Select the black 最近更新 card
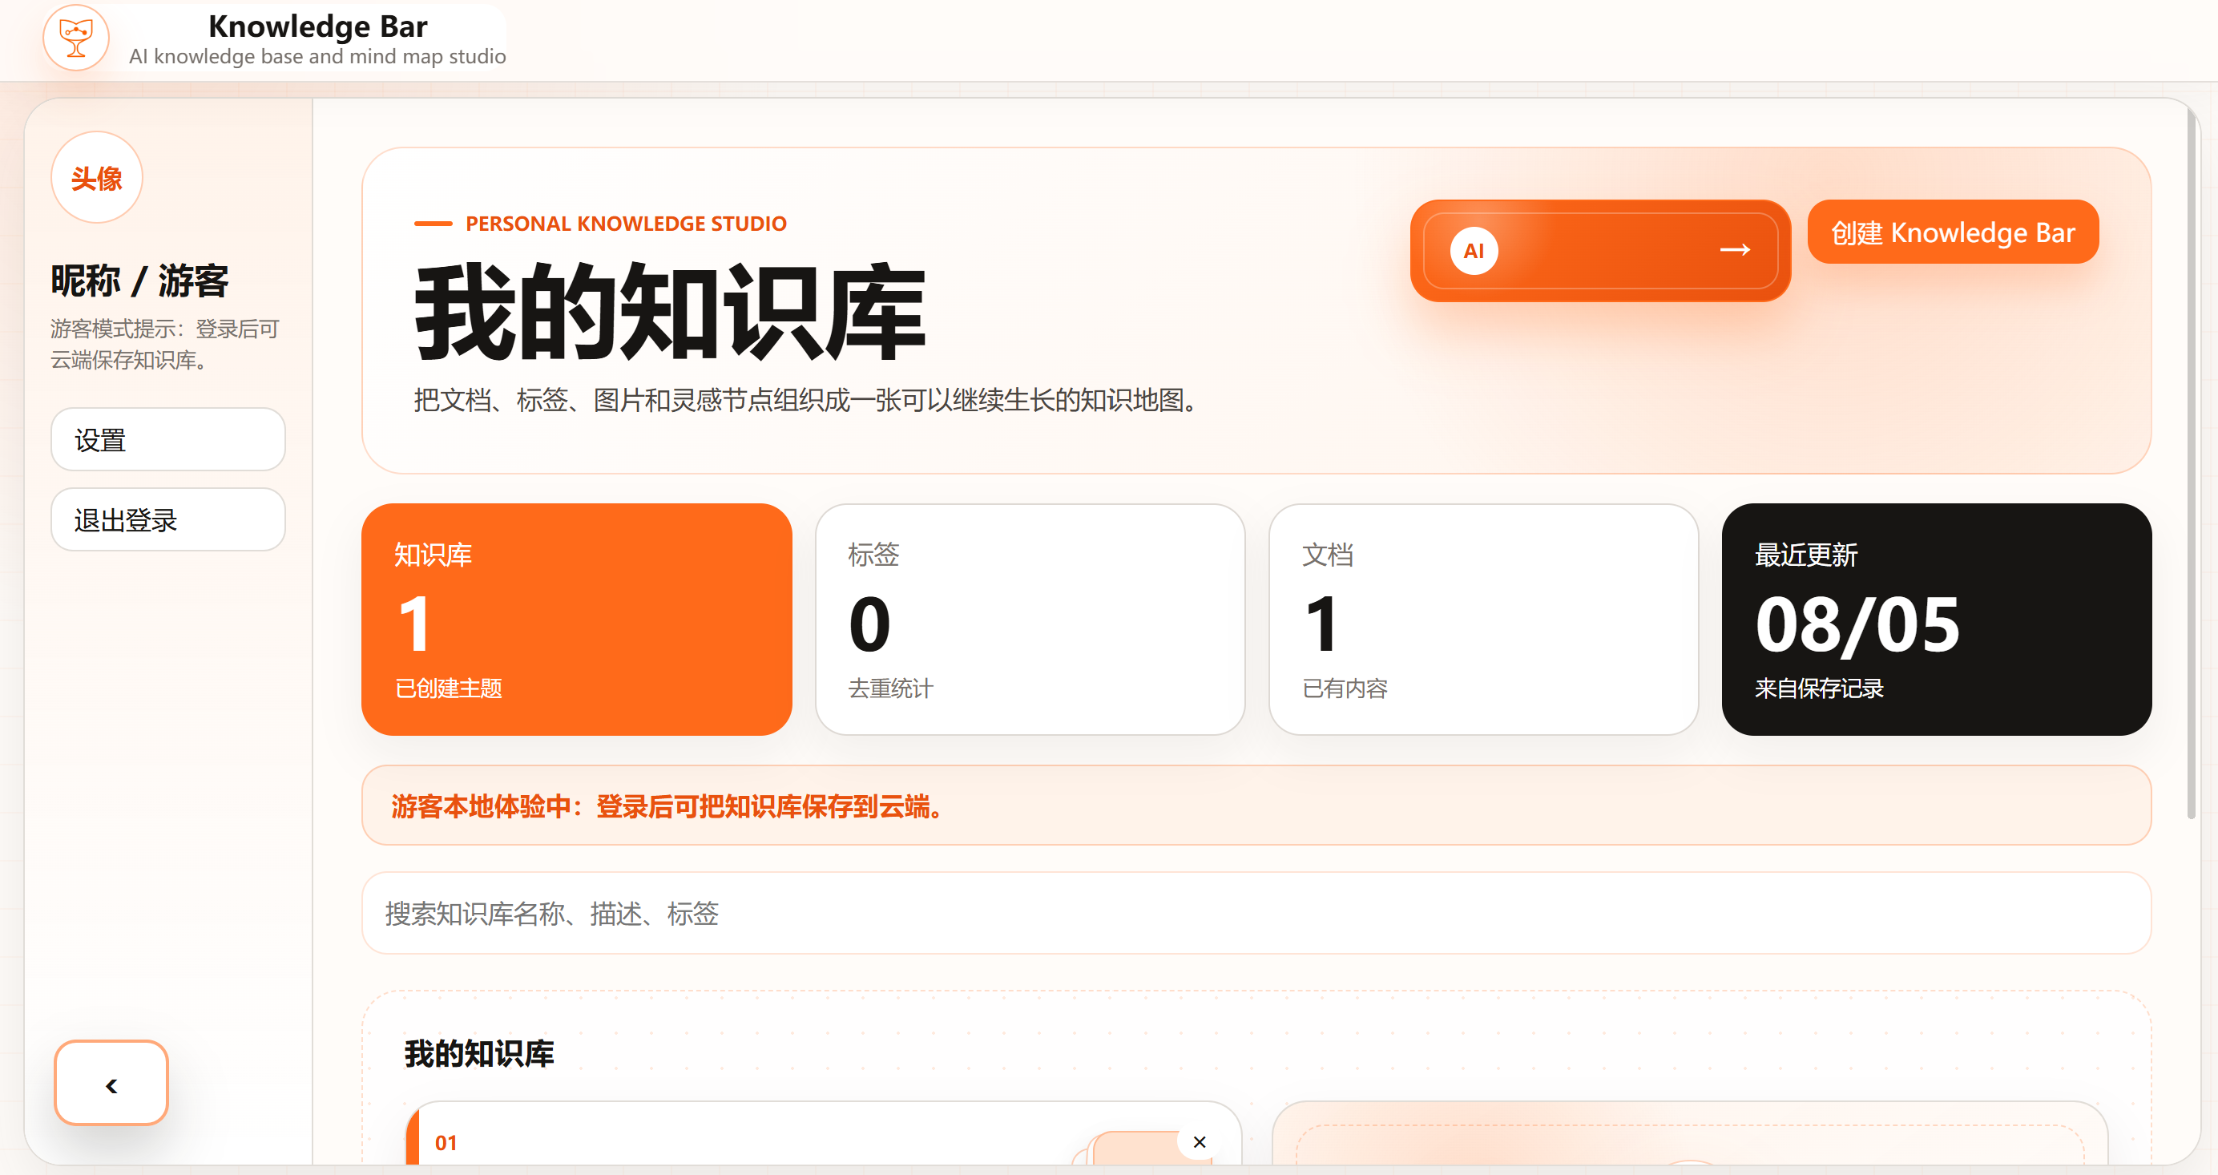The width and height of the screenshot is (2218, 1175). [1937, 620]
